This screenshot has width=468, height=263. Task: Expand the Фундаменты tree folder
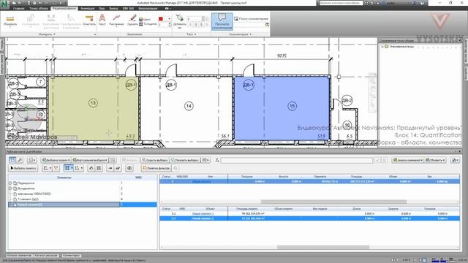click(10, 188)
